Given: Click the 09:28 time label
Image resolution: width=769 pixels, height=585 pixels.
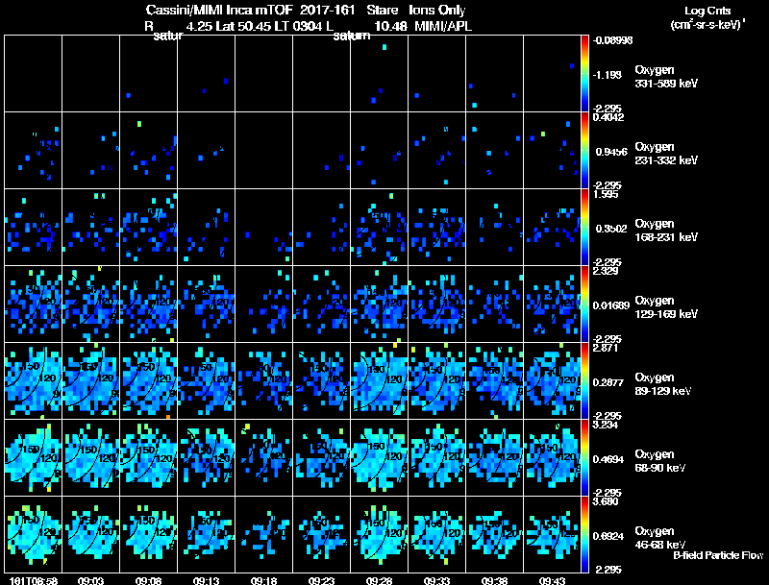Looking at the screenshot, I should coord(379,581).
